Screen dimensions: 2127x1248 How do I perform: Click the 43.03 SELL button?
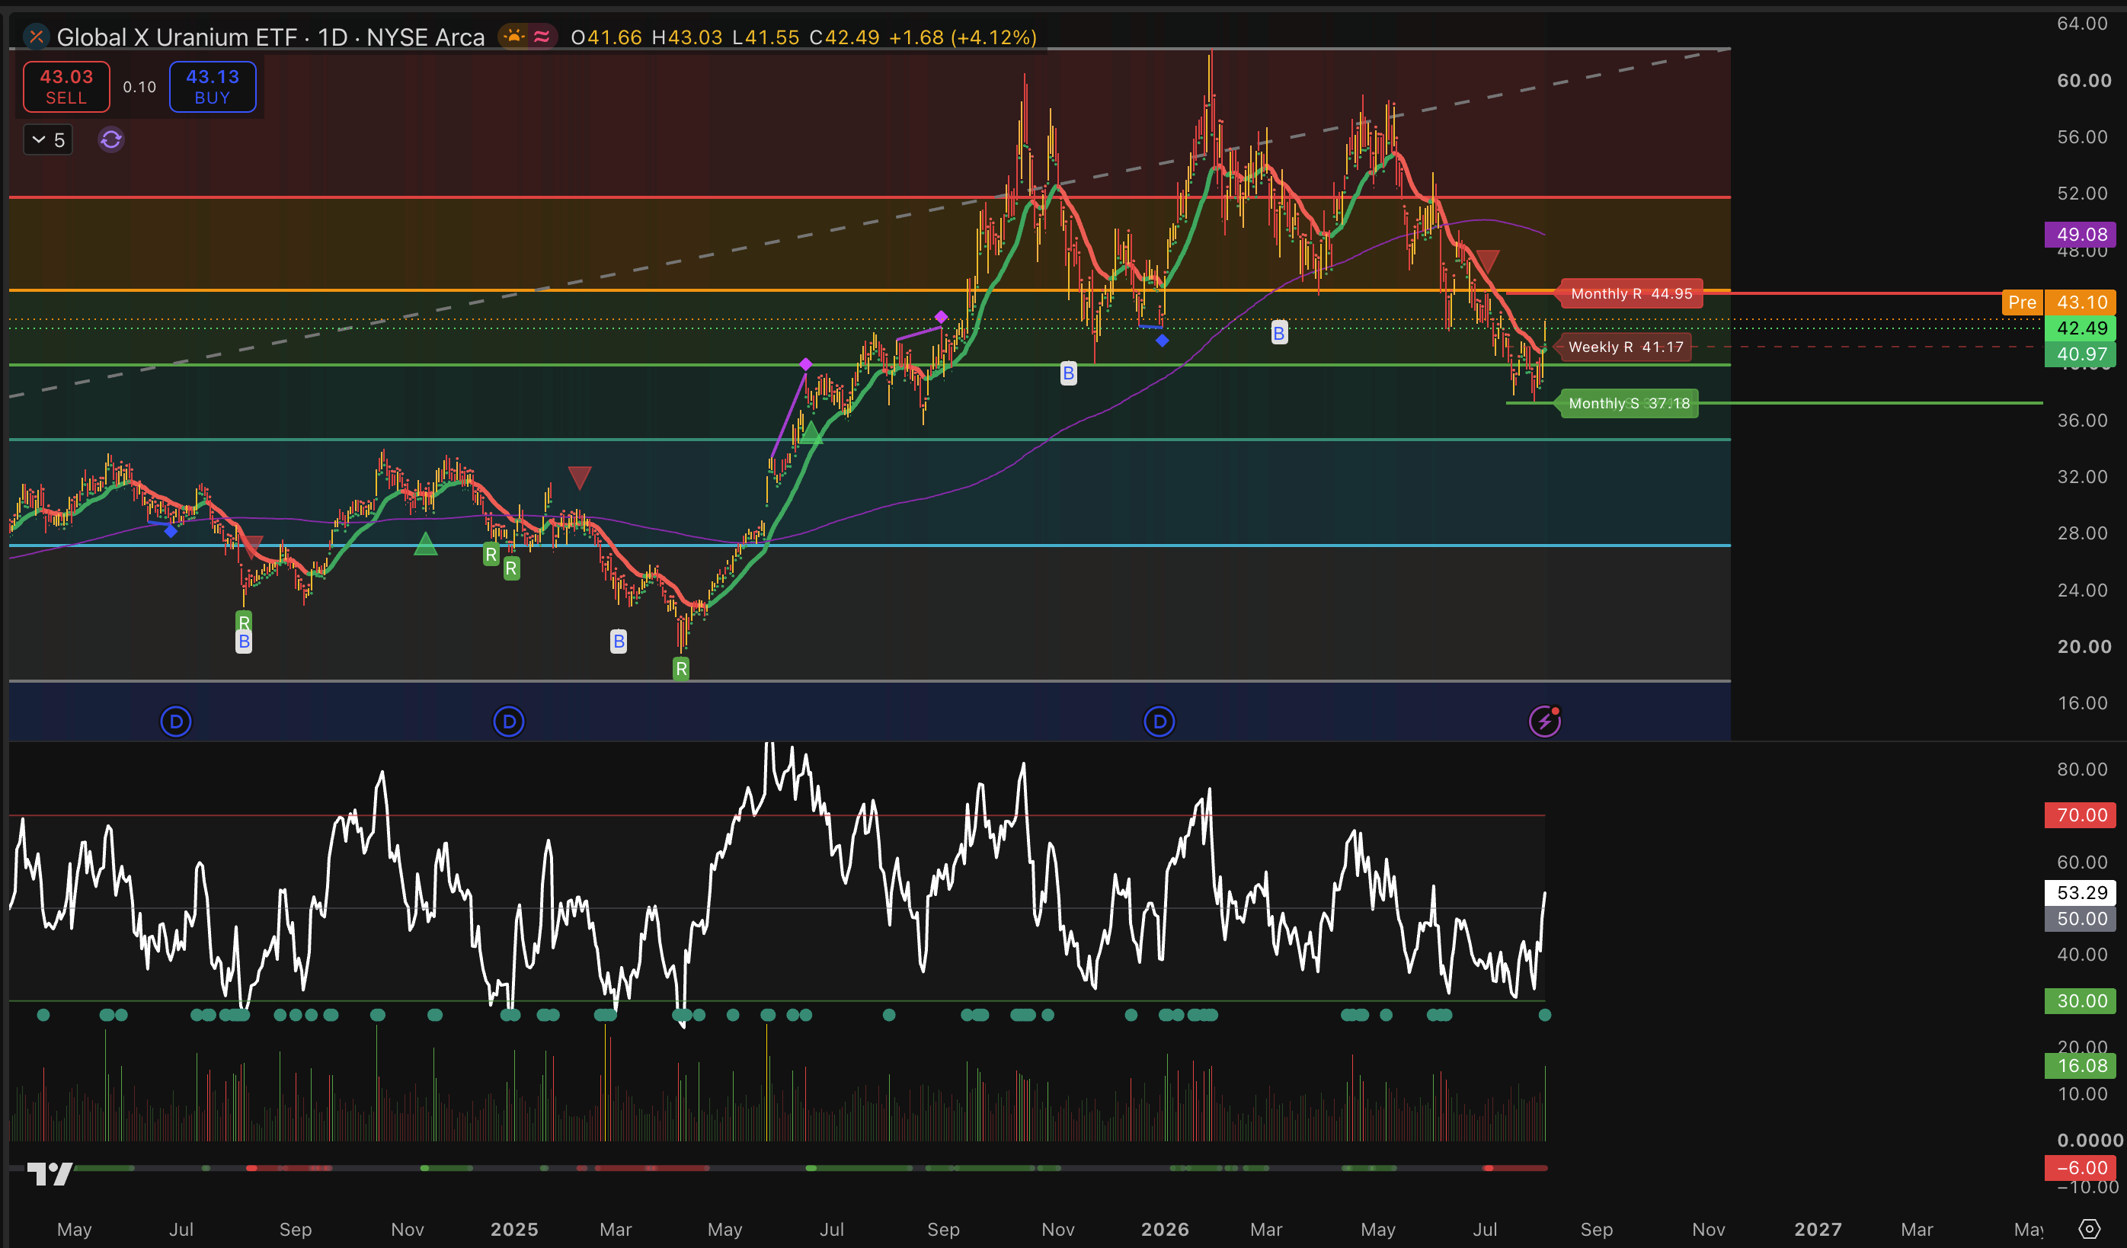(67, 86)
